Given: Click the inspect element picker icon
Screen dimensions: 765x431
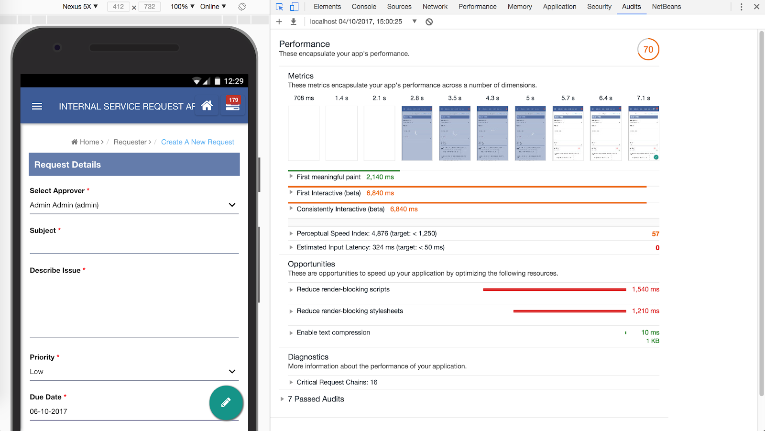Looking at the screenshot, I should point(280,7).
